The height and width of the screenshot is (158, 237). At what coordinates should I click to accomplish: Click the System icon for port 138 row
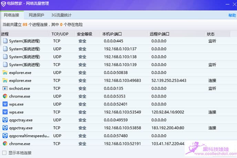(5, 57)
